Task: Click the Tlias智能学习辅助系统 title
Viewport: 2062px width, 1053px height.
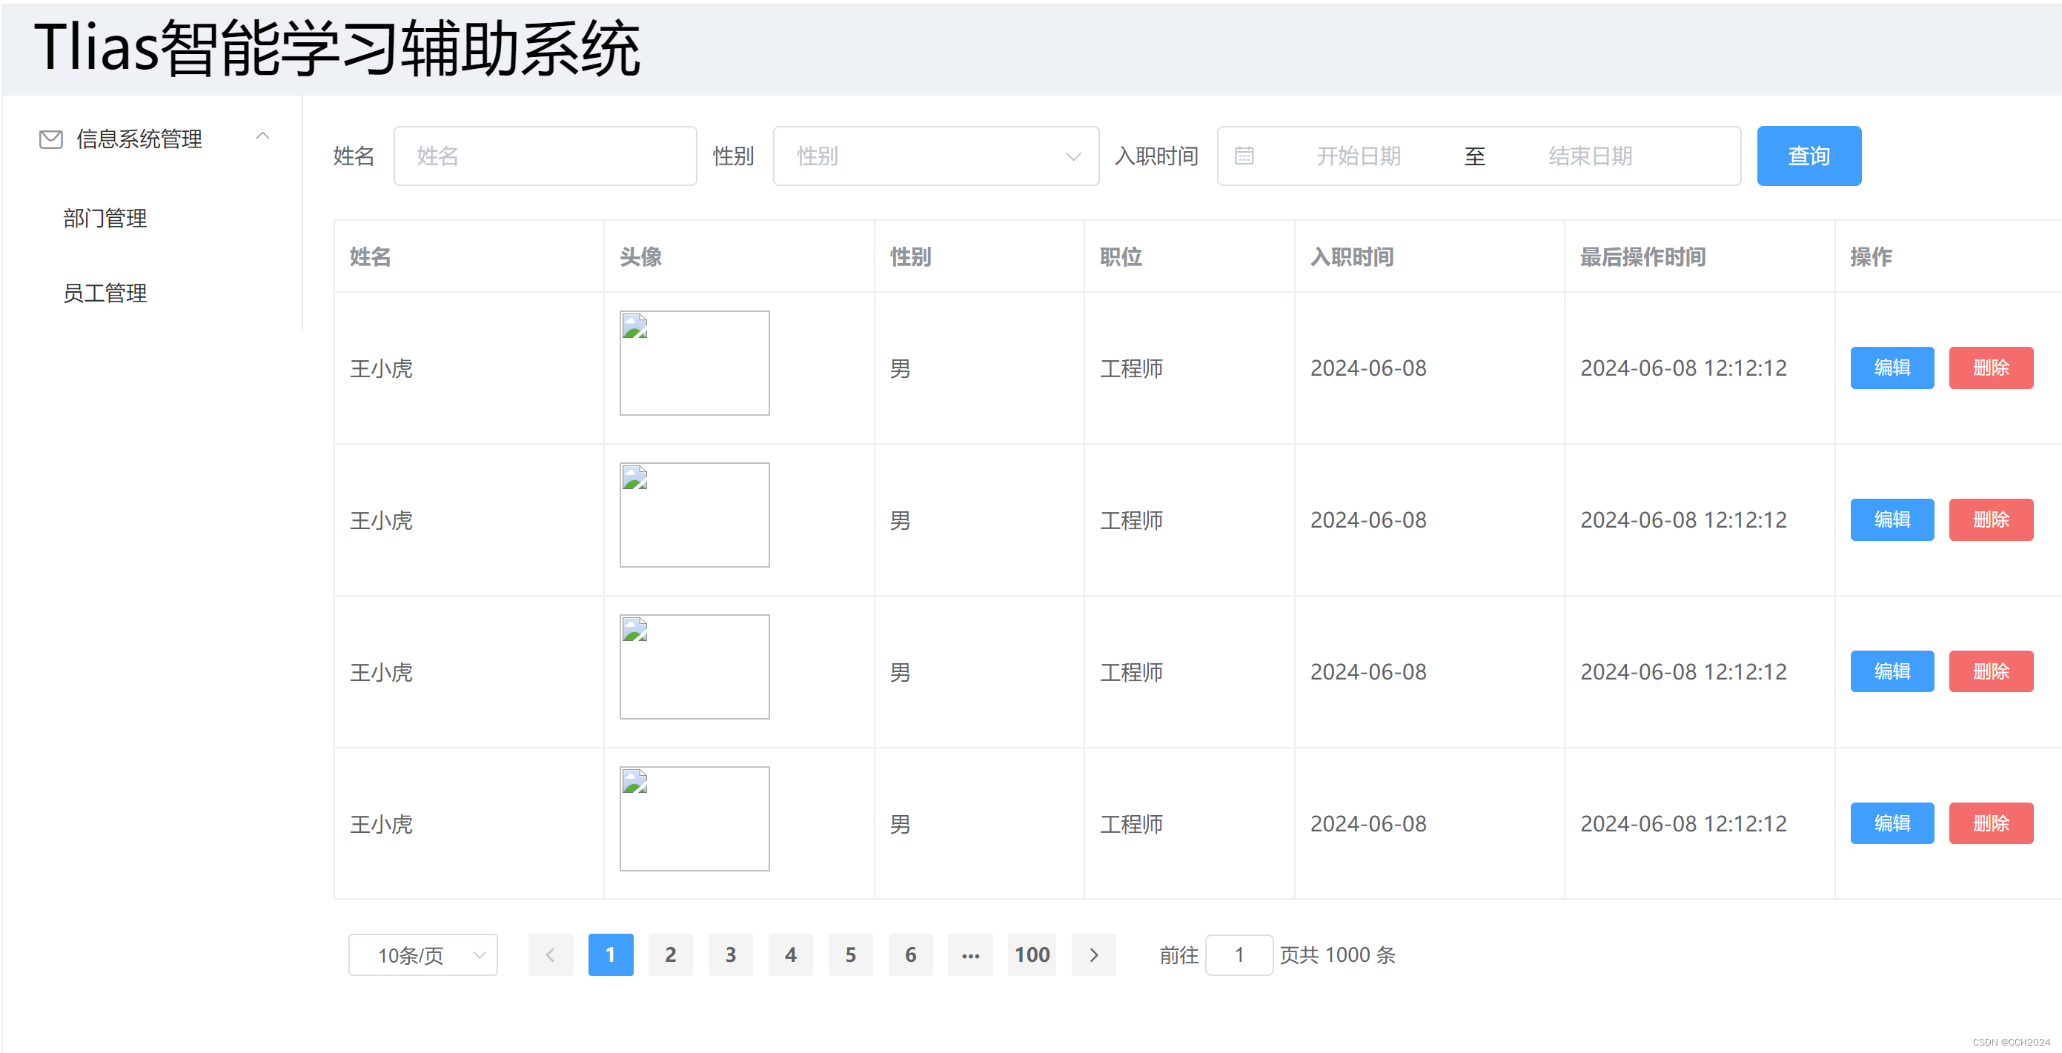Action: 337,48
